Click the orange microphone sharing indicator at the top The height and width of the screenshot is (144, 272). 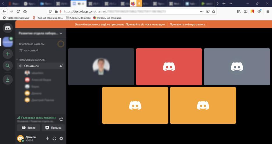139,3
